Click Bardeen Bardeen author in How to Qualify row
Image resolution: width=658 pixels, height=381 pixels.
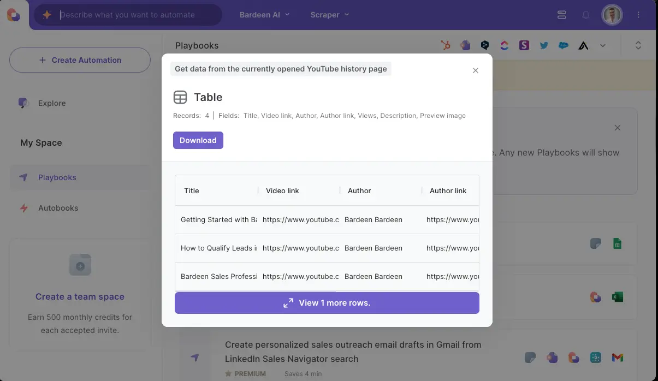(374, 248)
